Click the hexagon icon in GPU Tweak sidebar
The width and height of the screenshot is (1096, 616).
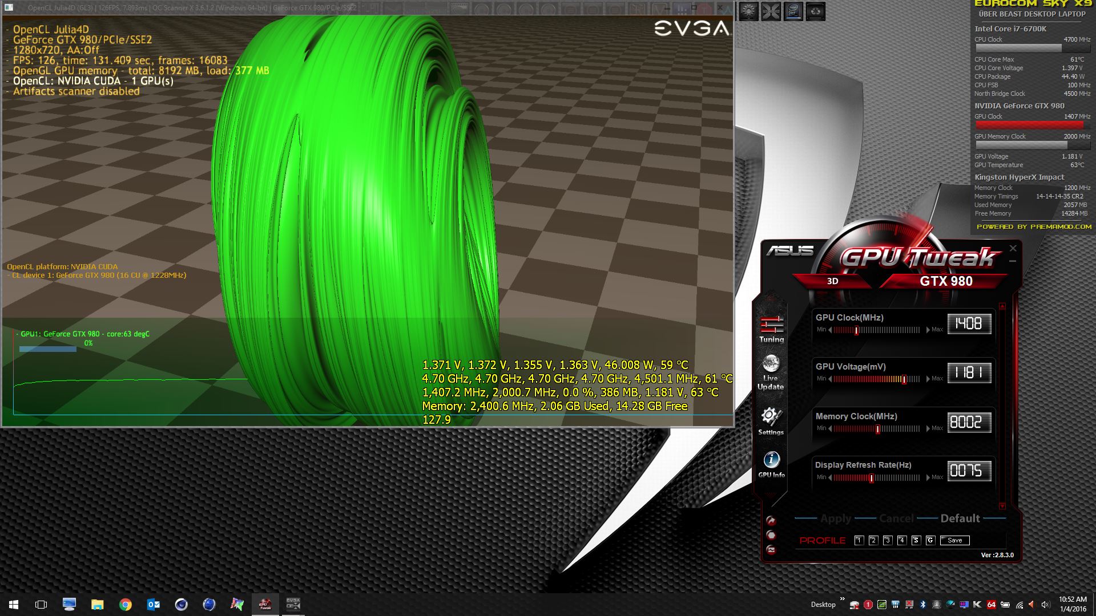771,535
